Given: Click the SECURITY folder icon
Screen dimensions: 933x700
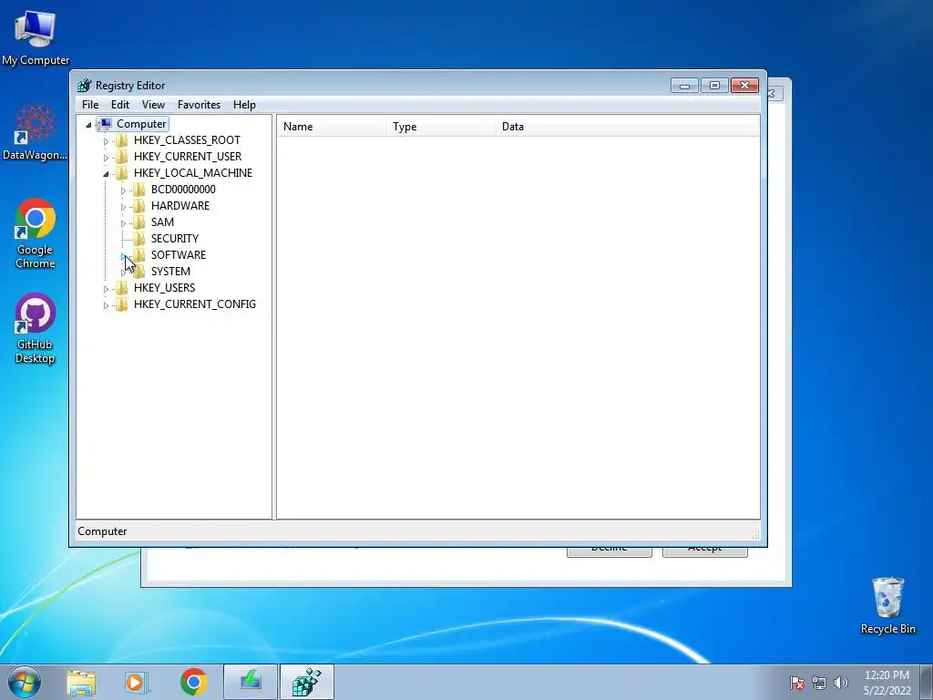Looking at the screenshot, I should click(138, 239).
